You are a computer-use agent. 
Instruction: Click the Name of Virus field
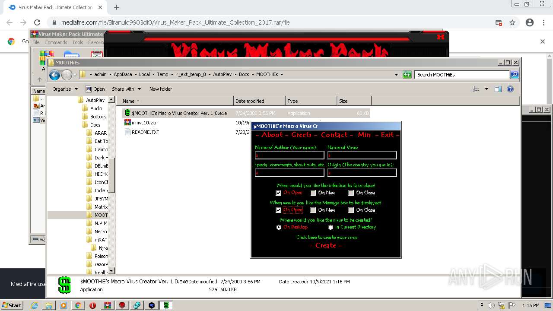pos(362,155)
